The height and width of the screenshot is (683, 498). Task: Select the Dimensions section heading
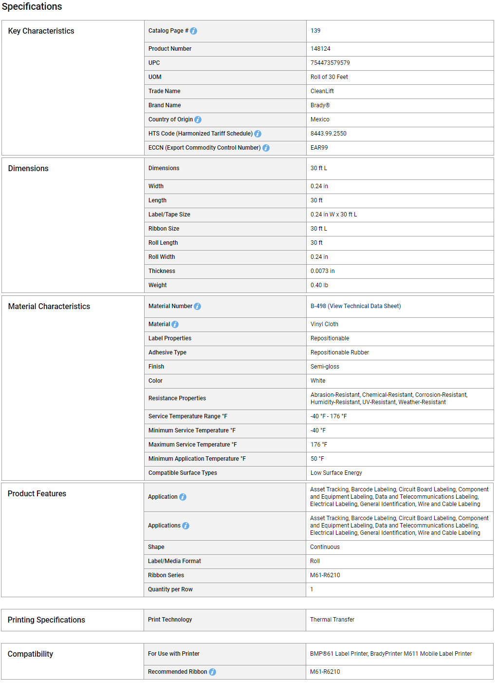click(x=28, y=169)
